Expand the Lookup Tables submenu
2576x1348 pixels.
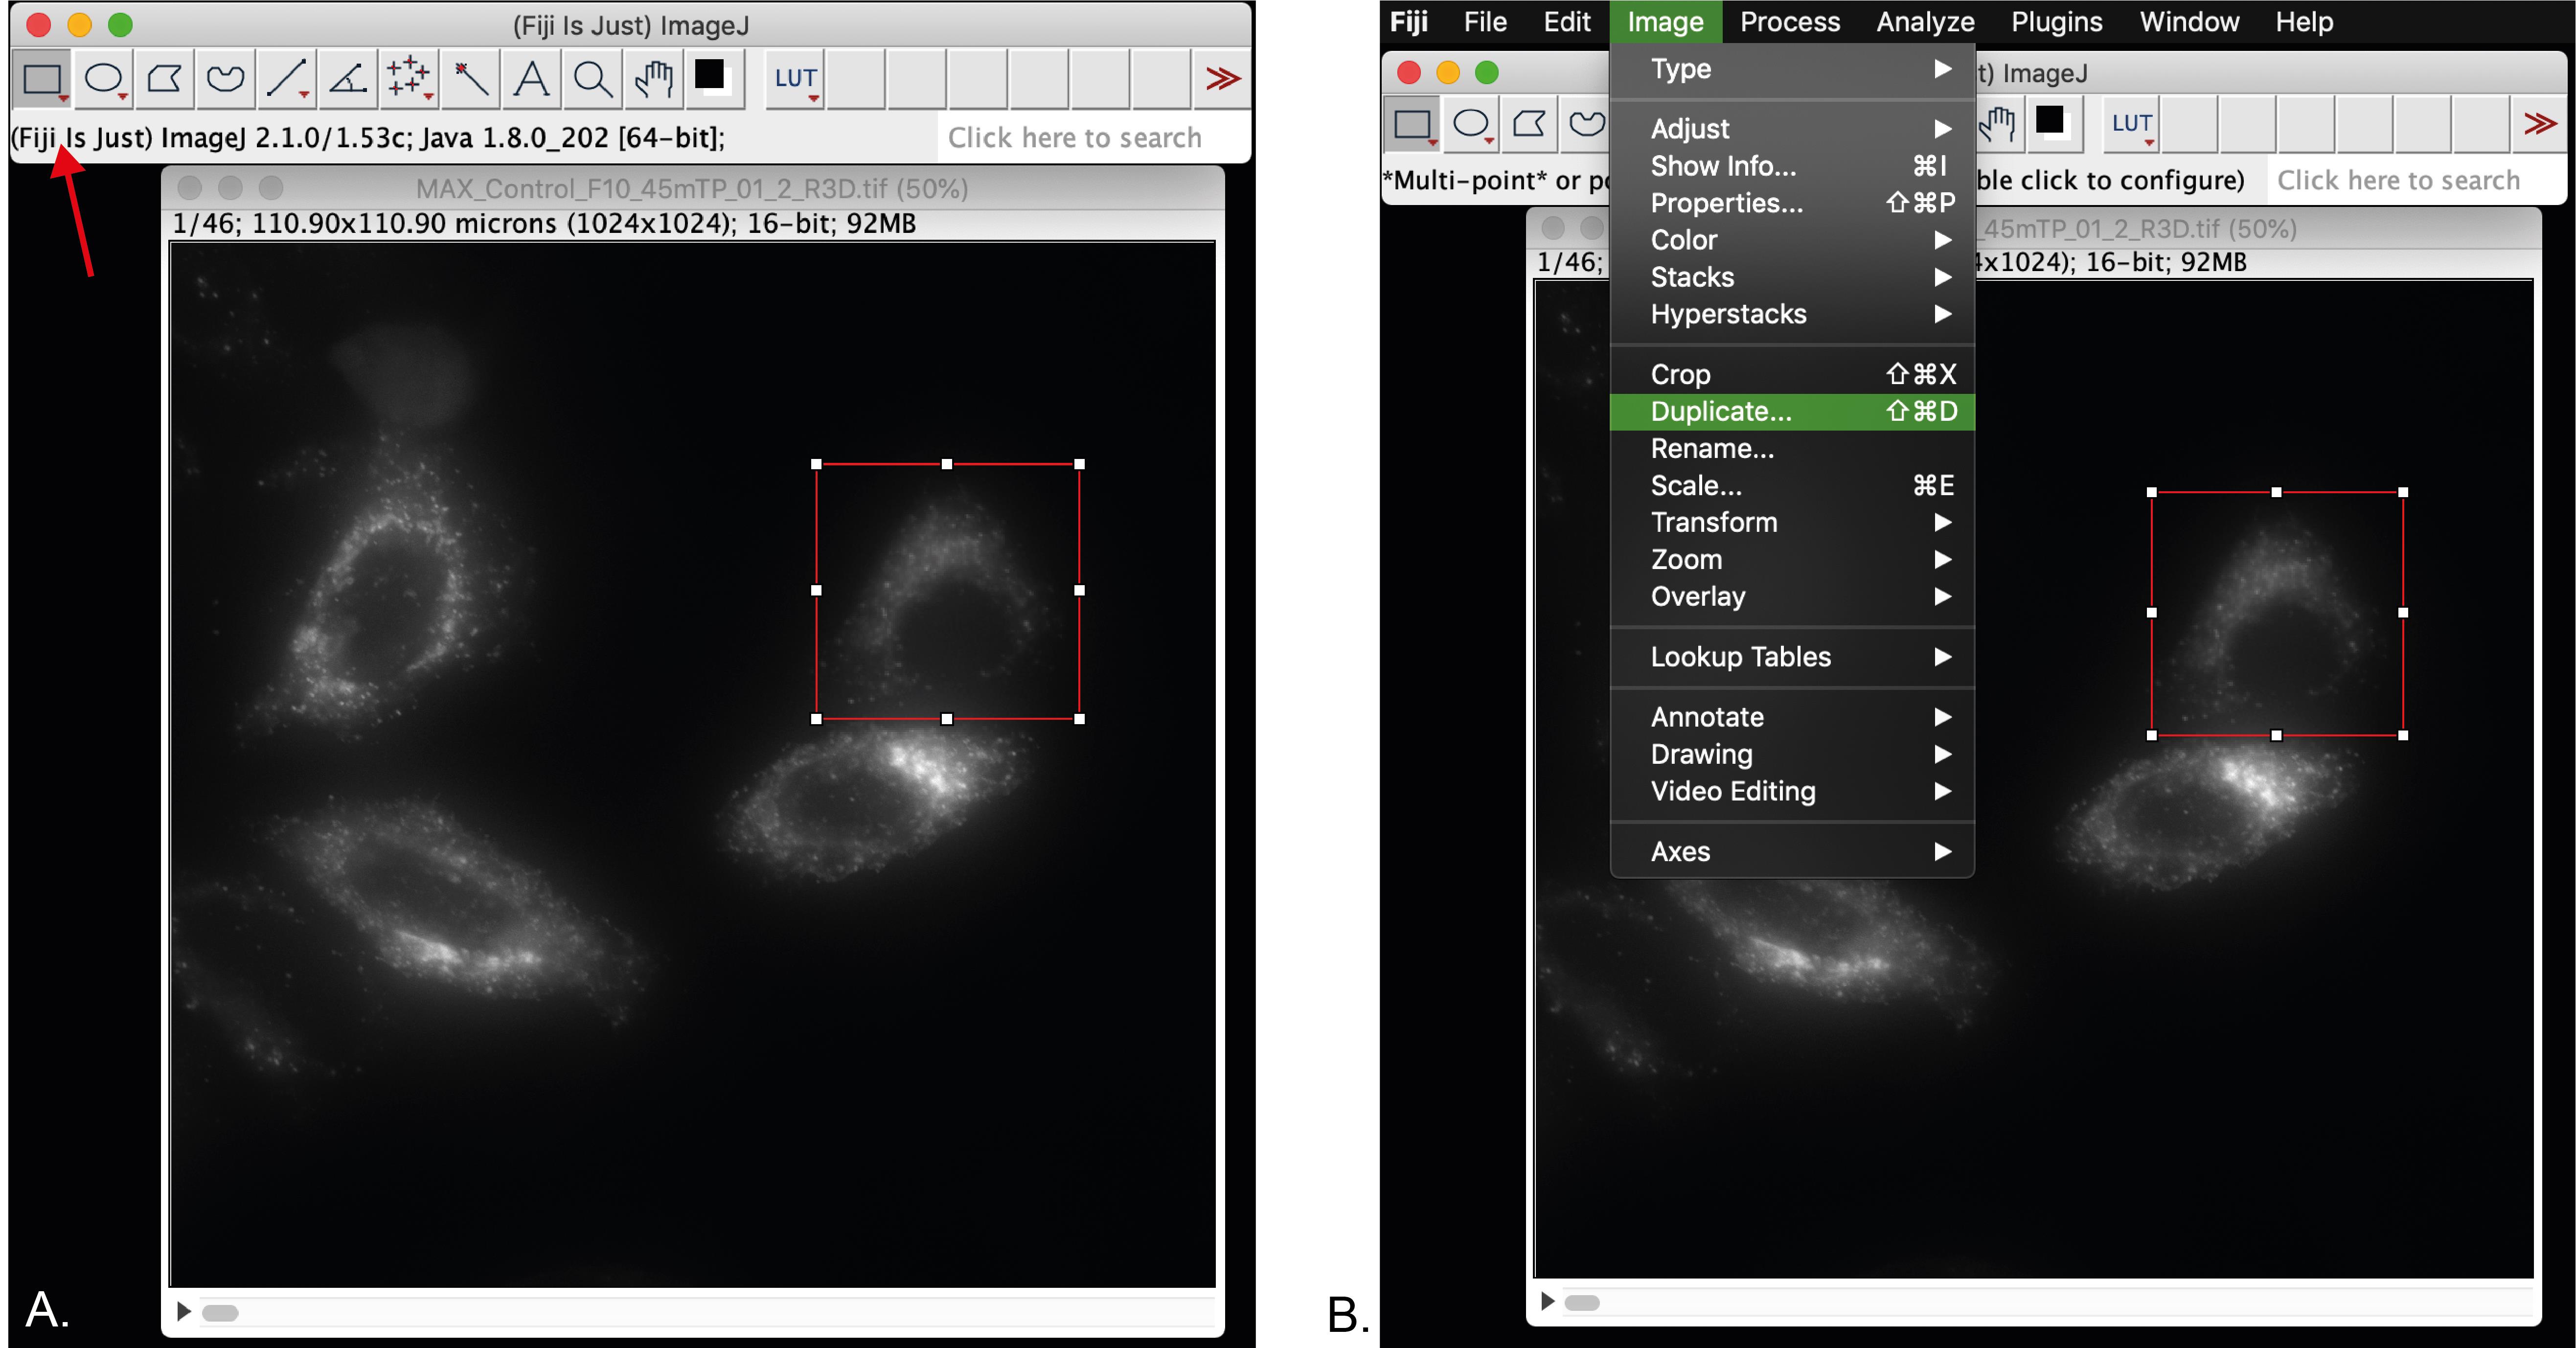click(x=1792, y=657)
